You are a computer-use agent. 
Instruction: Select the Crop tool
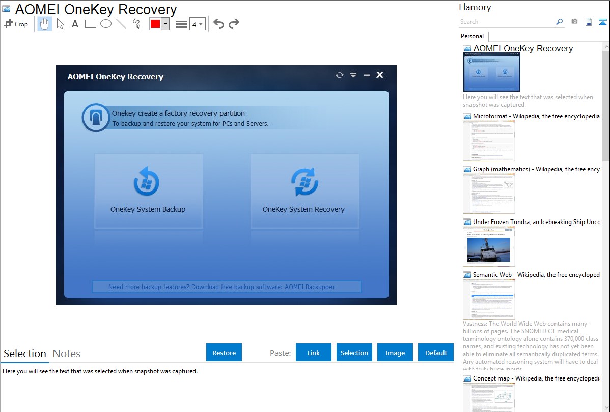pos(16,24)
